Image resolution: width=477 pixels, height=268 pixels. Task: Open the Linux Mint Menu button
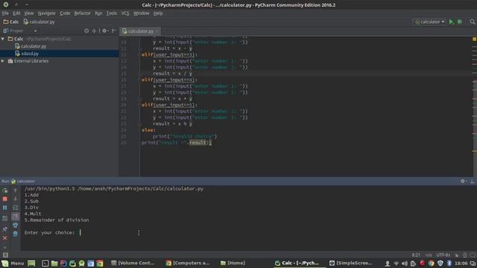[13, 263]
